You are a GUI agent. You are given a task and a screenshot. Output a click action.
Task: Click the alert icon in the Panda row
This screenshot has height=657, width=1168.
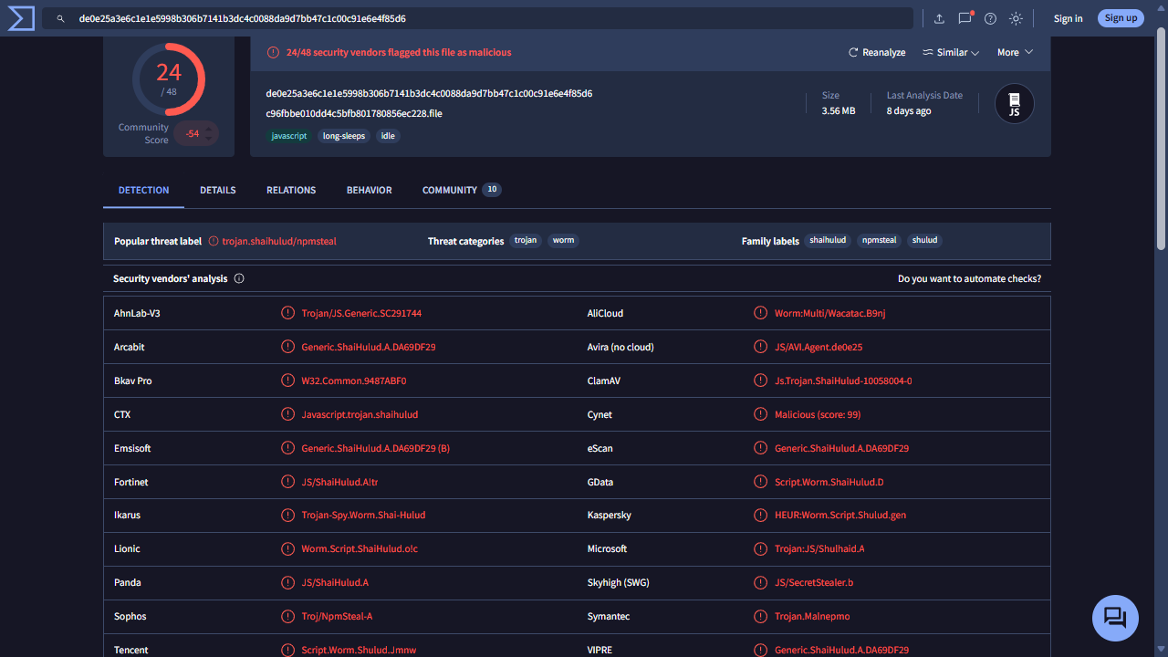(287, 582)
